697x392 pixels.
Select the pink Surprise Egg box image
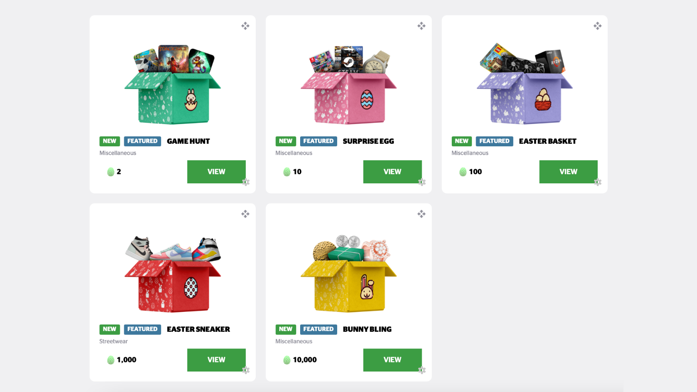348,84
